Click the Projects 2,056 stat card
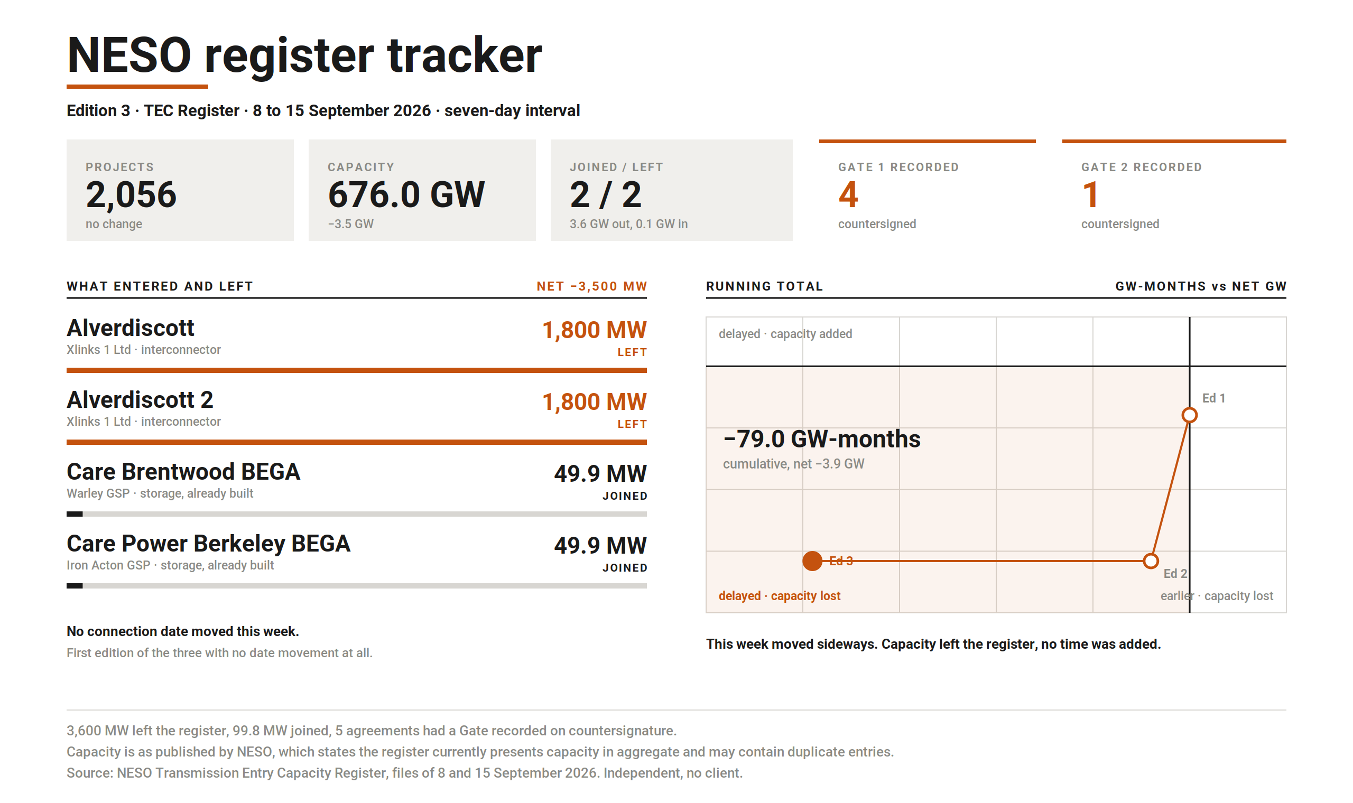This screenshot has width=1353, height=803. (180, 190)
